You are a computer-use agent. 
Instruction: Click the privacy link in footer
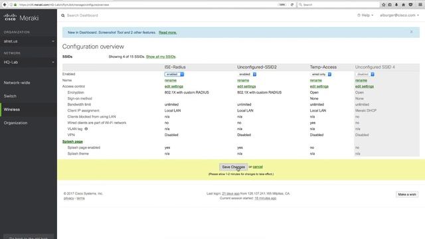click(x=68, y=199)
